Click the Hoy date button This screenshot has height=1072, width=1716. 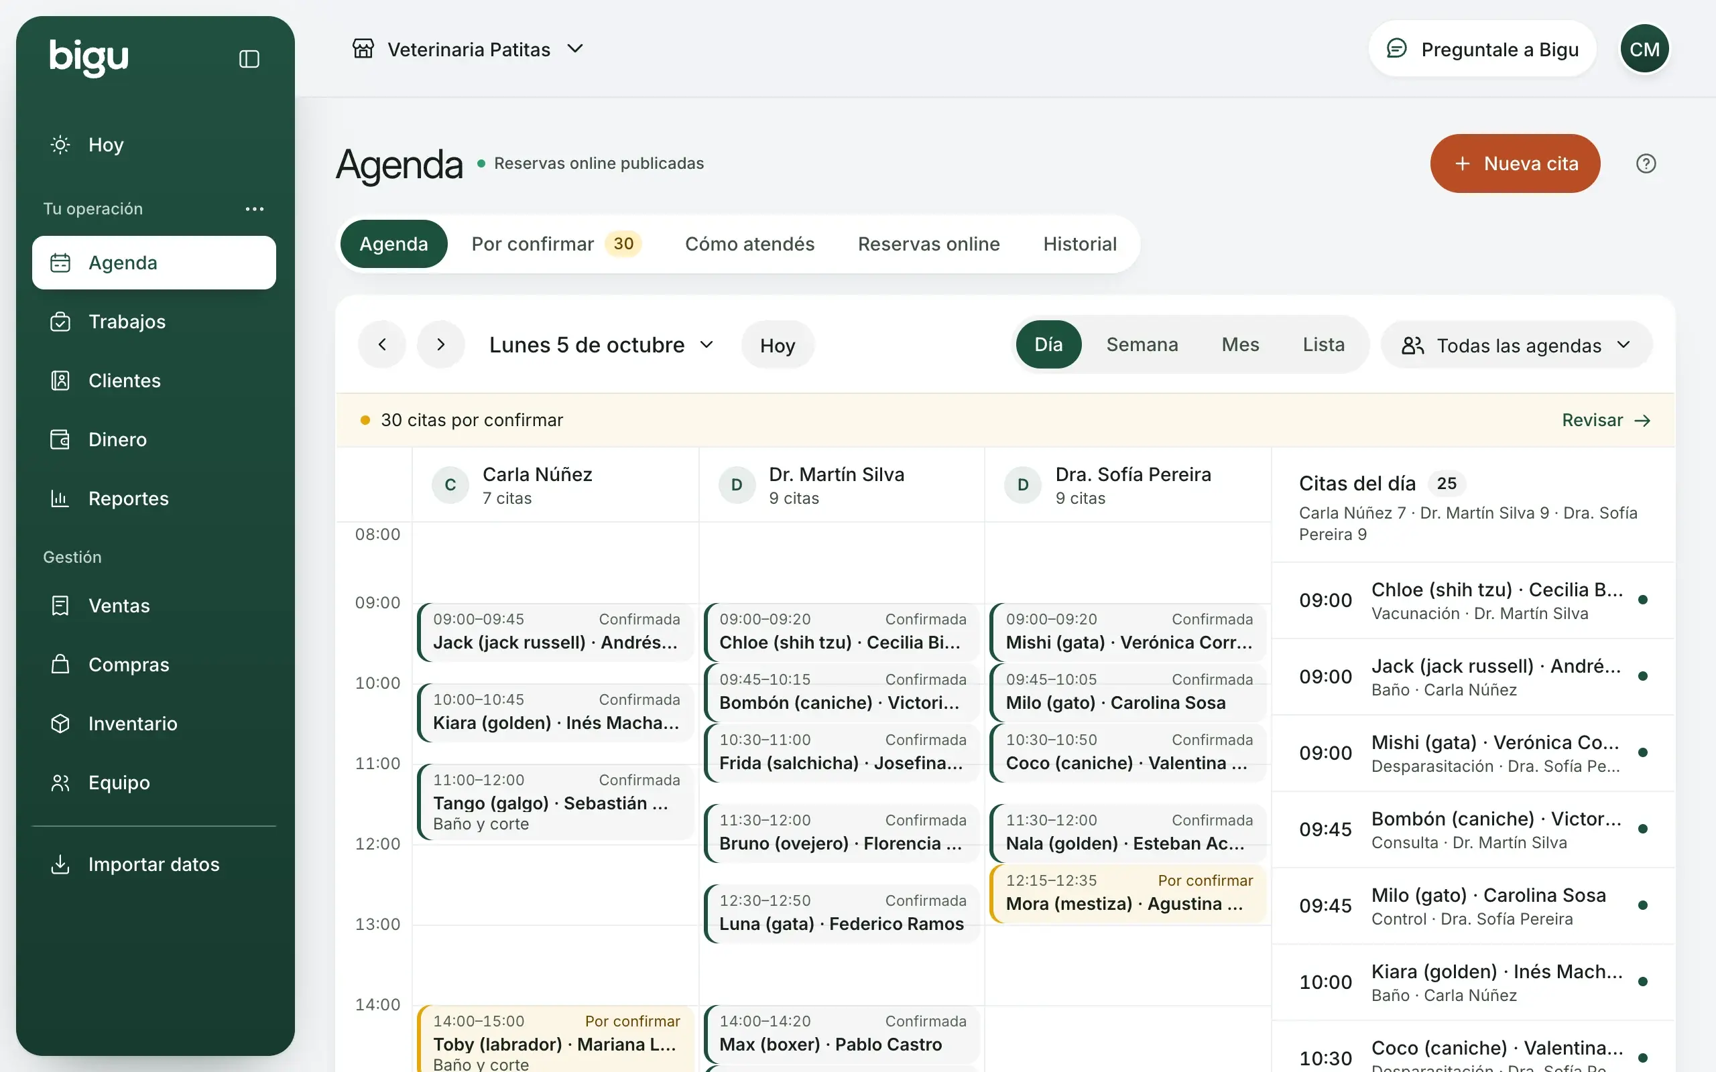point(777,345)
